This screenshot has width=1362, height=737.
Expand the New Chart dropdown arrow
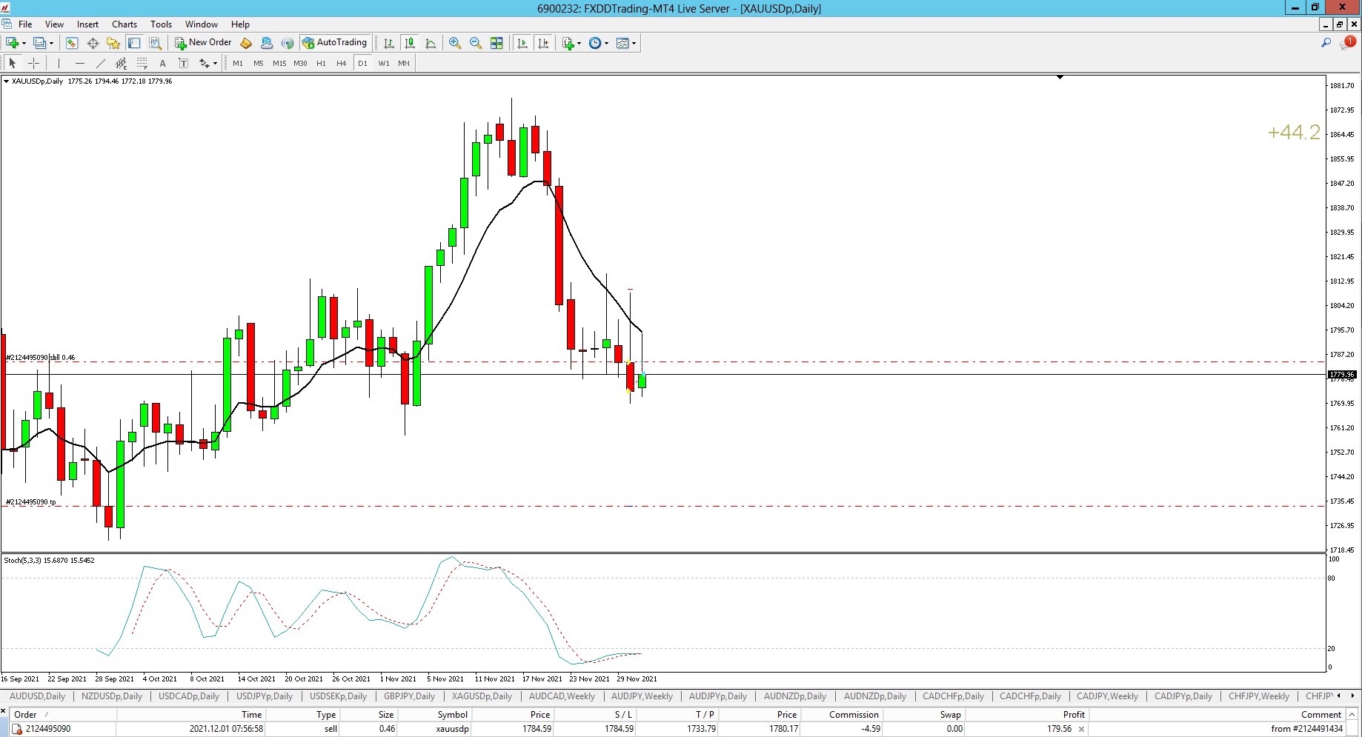24,43
